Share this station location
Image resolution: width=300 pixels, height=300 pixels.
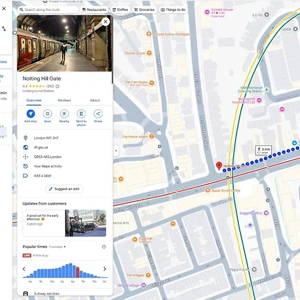[x=98, y=113]
